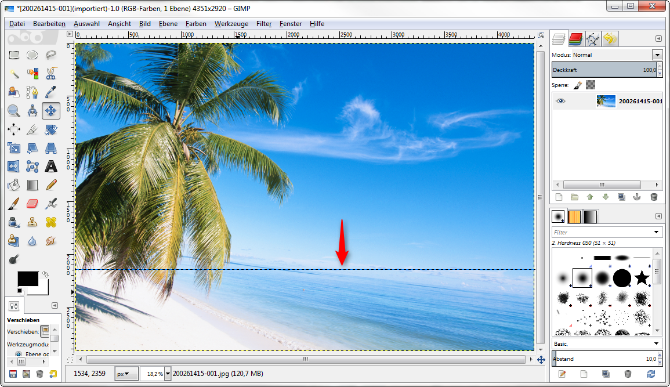The height and width of the screenshot is (387, 670).
Task: Click the px unit selector button
Action: (x=126, y=374)
